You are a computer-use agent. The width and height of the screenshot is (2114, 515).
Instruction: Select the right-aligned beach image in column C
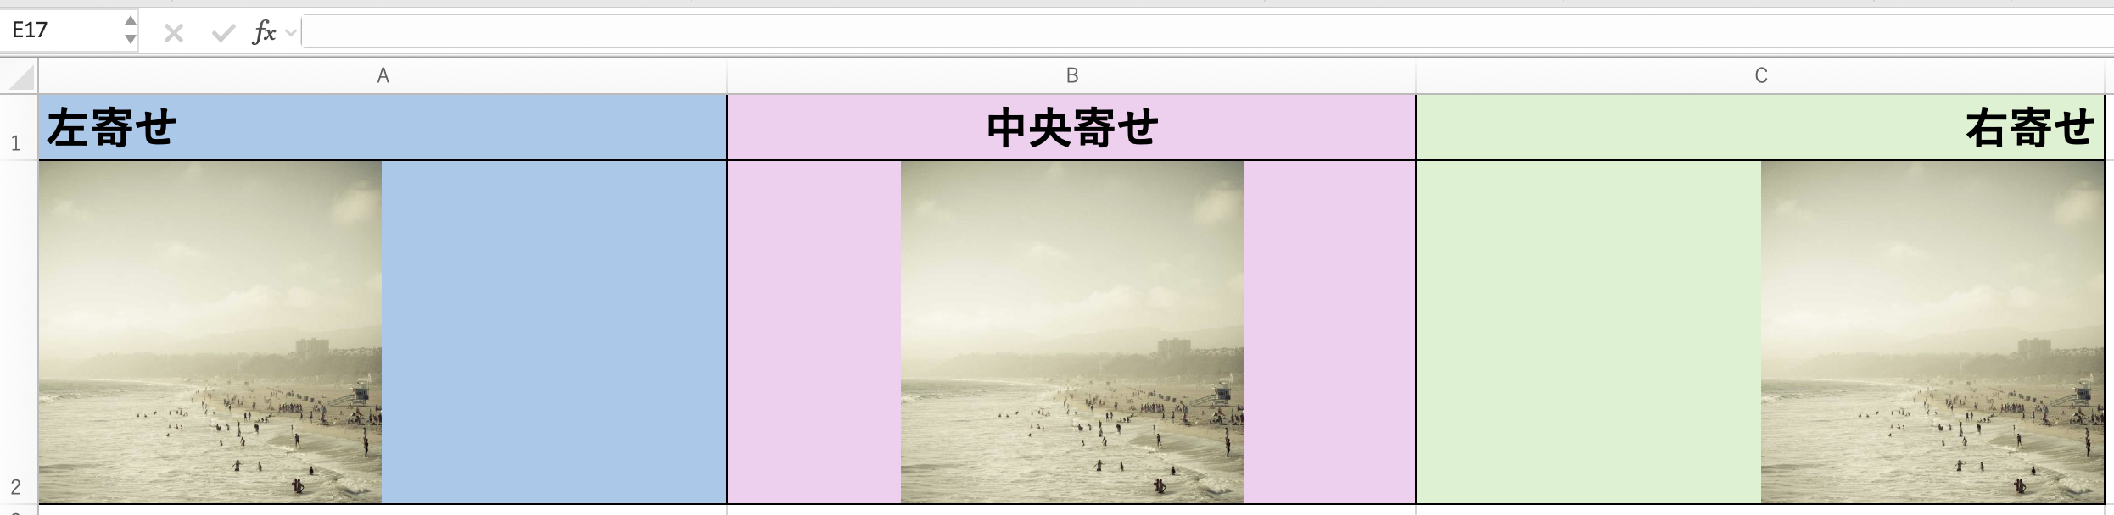1932,332
